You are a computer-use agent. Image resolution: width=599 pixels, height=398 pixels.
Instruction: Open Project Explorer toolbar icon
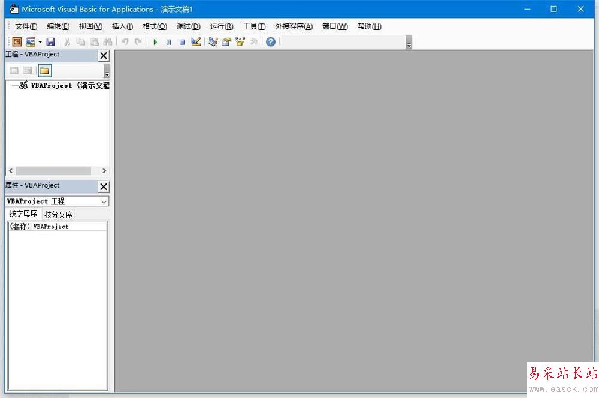213,42
